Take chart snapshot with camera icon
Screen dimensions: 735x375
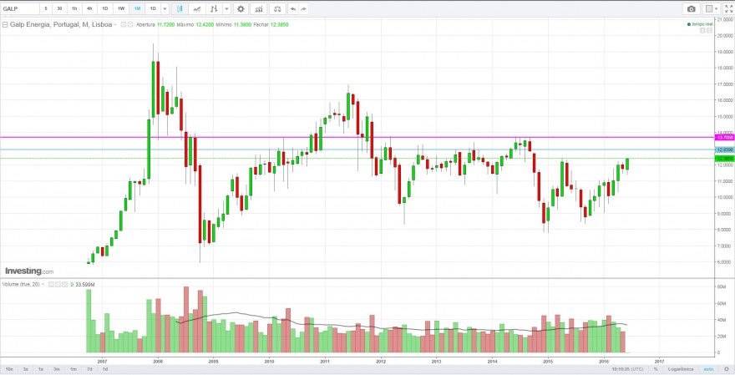click(691, 9)
